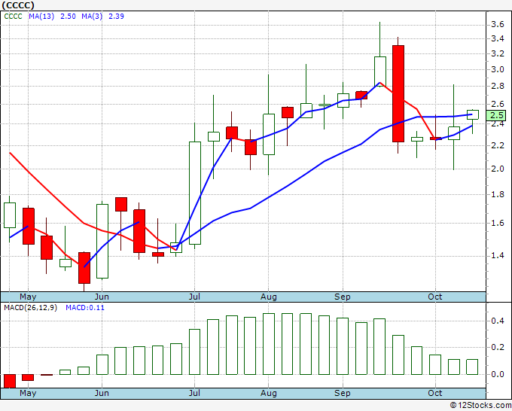Click Jul on the price chart time axis
Image resolution: width=512 pixels, height=411 pixels.
tap(194, 297)
